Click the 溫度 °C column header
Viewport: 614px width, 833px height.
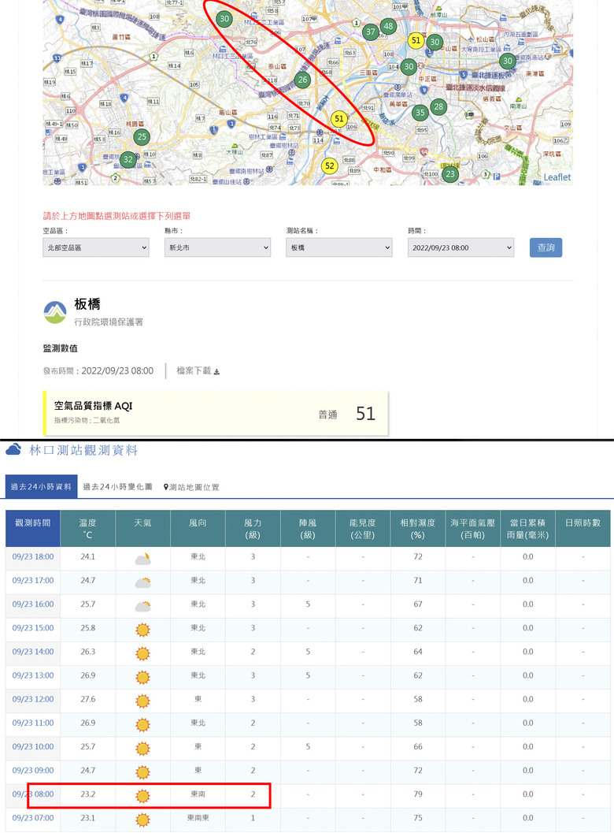[x=87, y=529]
